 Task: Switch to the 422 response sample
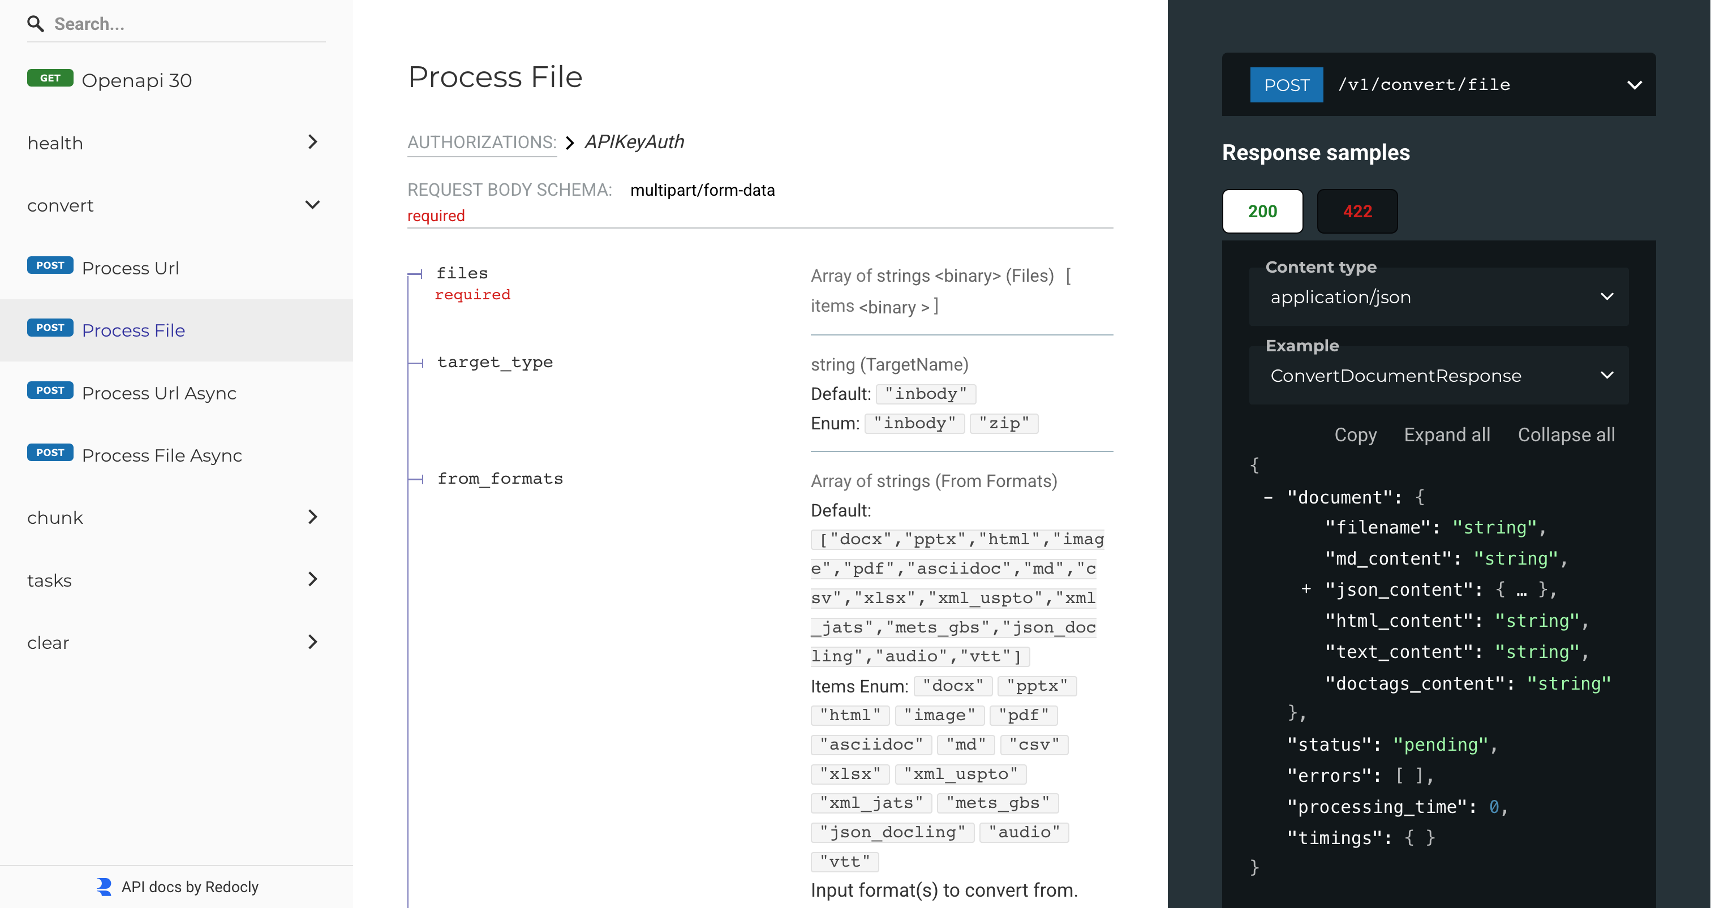pyautogui.click(x=1357, y=211)
